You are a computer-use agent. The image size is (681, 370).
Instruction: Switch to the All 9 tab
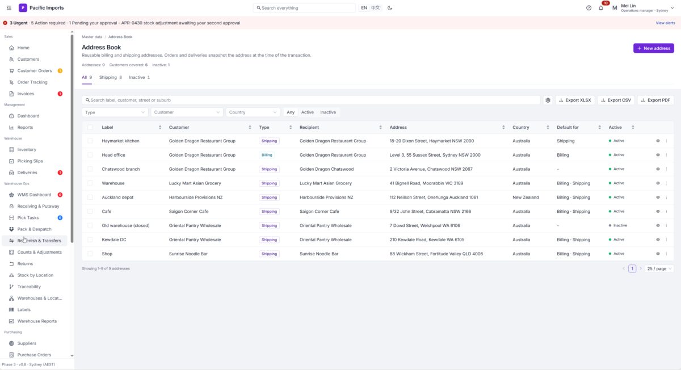87,77
